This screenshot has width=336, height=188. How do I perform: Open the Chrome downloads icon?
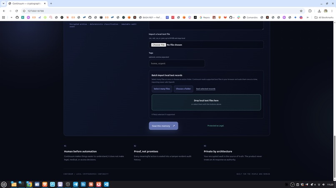(x=319, y=11)
